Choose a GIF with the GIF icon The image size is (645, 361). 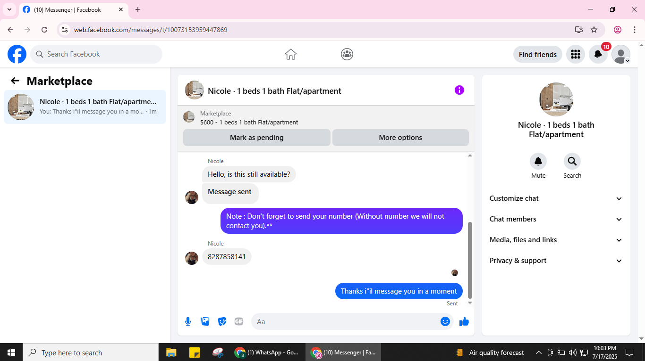(239, 321)
